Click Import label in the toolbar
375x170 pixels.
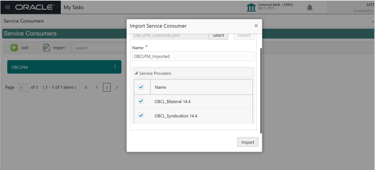tap(59, 48)
